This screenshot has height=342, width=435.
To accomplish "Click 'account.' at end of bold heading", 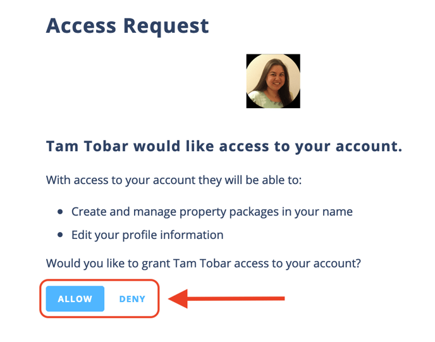I will point(369,146).
